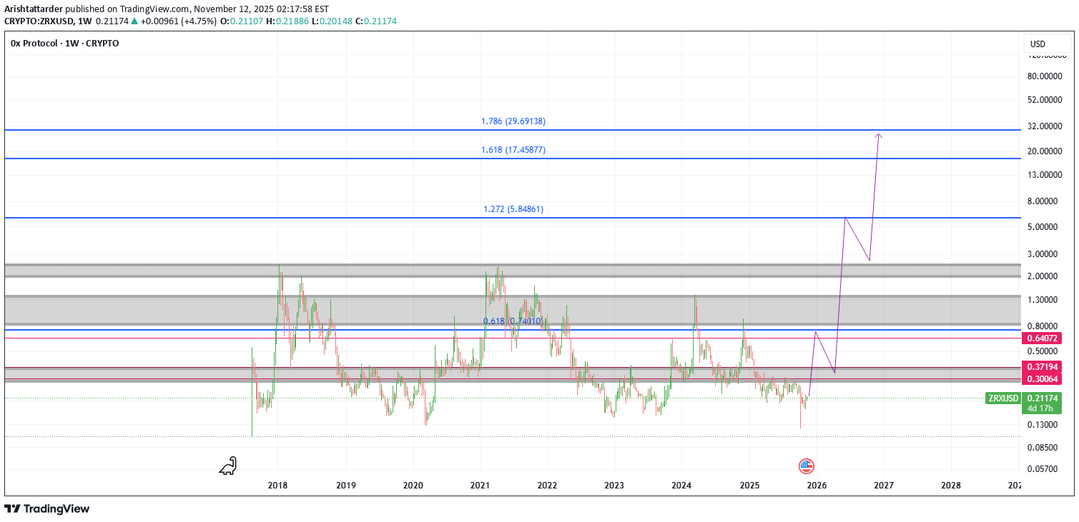Viewport: 1079px width, 522px height.
Task: Click the TradingView logo at the bottom left
Action: (x=47, y=509)
